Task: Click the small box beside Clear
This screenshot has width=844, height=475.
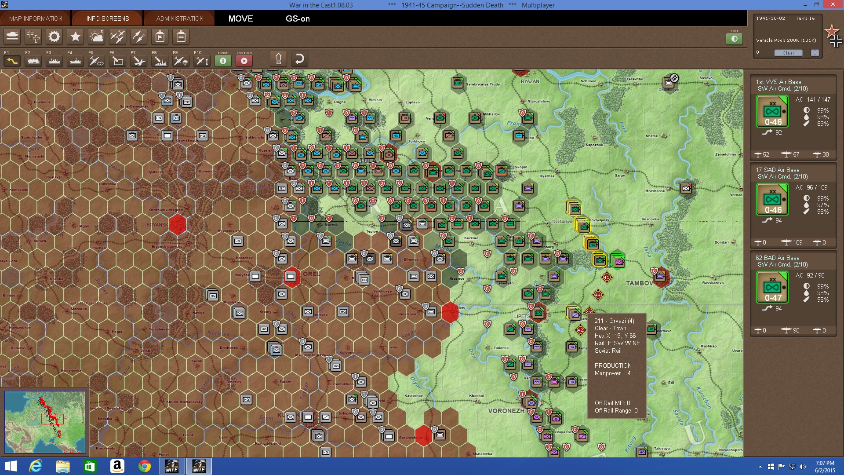Action: point(815,53)
